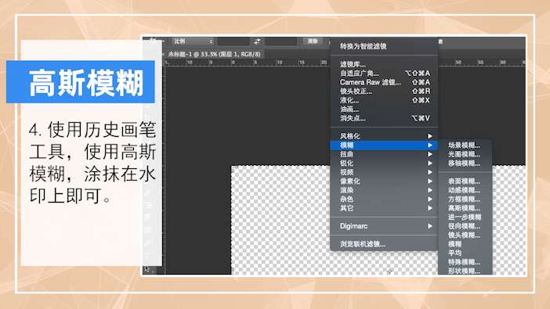
Task: Choose 光圈模糊... in blur submenu
Action: [465, 154]
